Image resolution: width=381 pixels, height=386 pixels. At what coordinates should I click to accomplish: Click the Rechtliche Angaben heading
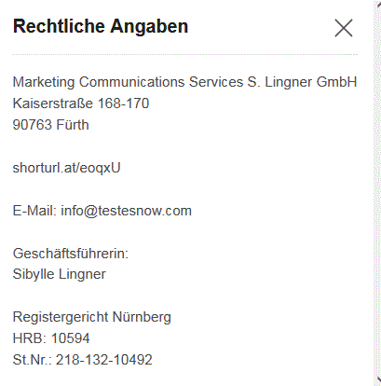click(x=101, y=26)
